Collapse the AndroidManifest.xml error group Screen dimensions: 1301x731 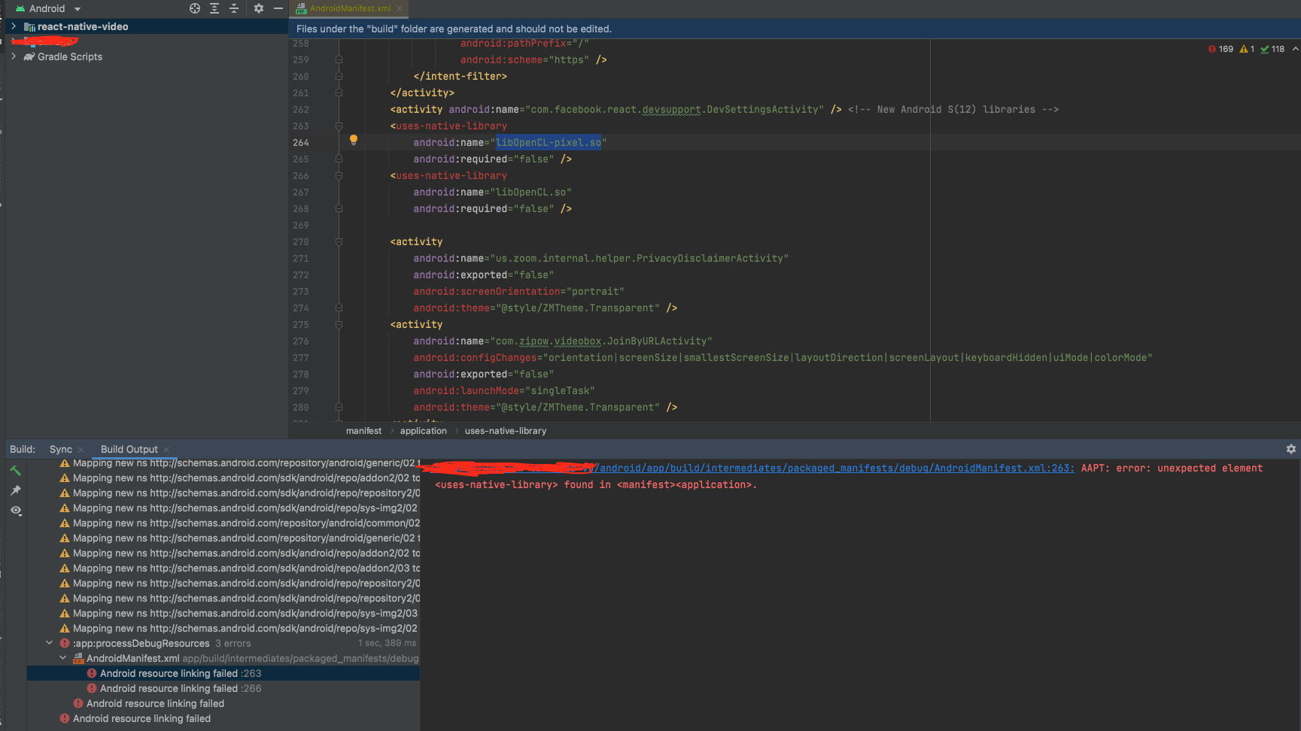tap(64, 657)
